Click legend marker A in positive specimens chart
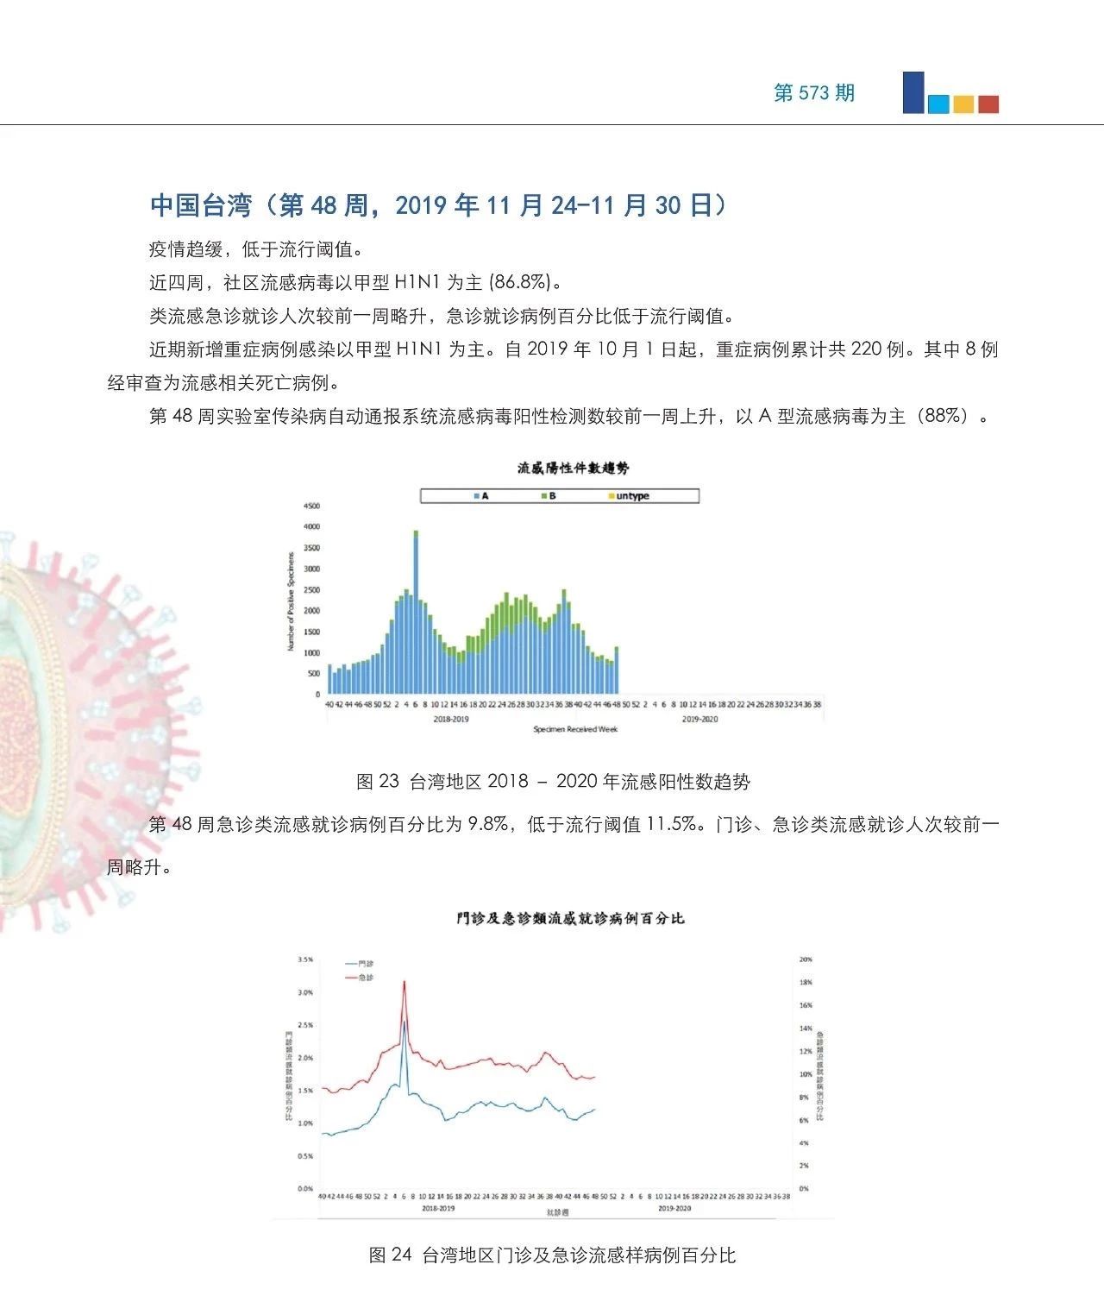The image size is (1104, 1296). (x=476, y=496)
